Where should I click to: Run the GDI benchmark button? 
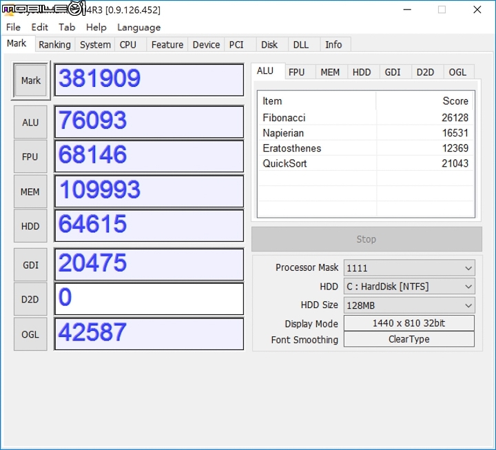[x=30, y=265]
